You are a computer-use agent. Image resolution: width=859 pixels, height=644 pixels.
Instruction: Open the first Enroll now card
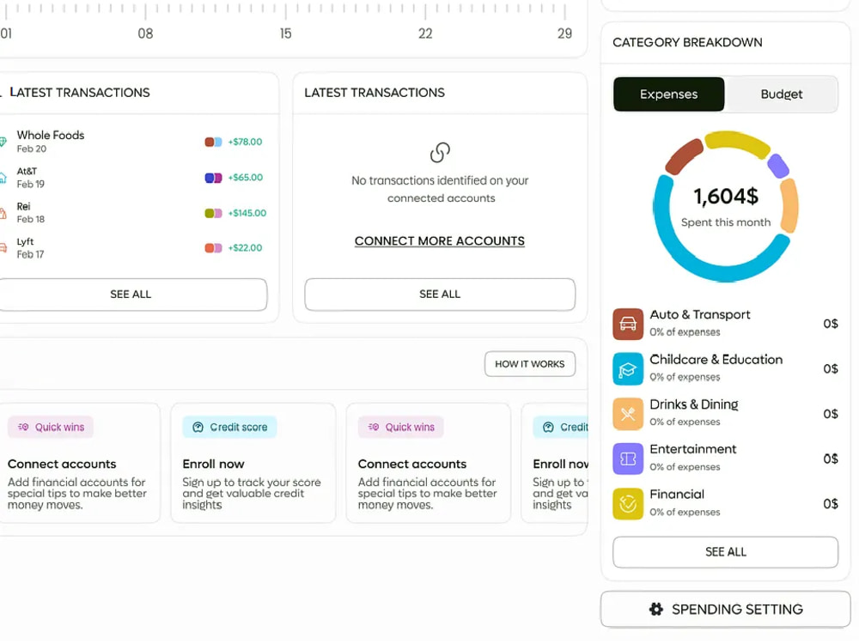tap(253, 464)
